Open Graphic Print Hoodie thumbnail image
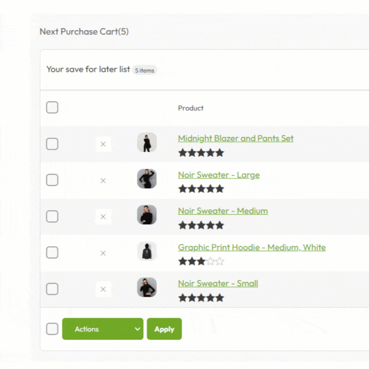Image resolution: width=369 pixels, height=369 pixels. 147,251
